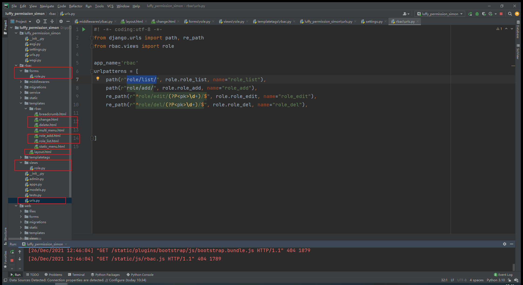Open the Event Log
Viewport: 523px width, 285px height.
(x=503, y=275)
